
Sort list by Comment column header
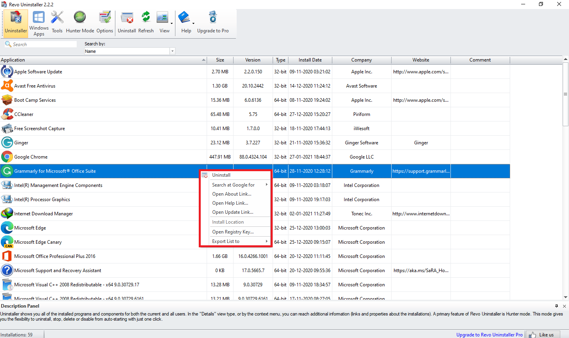pyautogui.click(x=480, y=60)
